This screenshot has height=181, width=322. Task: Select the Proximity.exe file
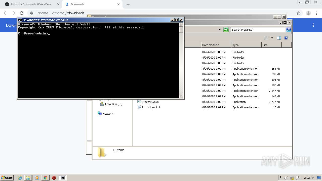point(150,102)
